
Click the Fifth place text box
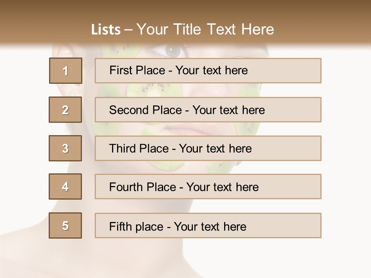(208, 225)
